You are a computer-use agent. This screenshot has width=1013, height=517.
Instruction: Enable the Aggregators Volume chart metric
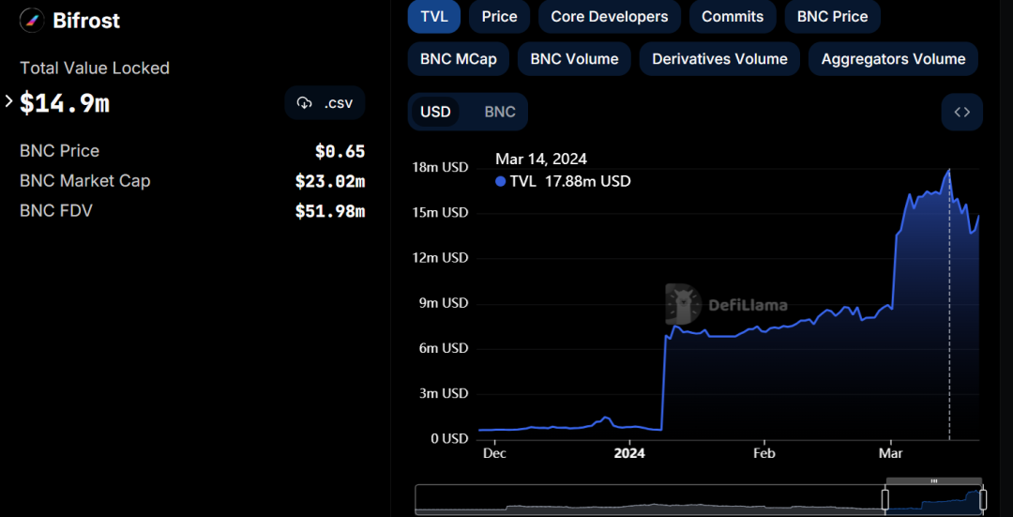pos(893,59)
